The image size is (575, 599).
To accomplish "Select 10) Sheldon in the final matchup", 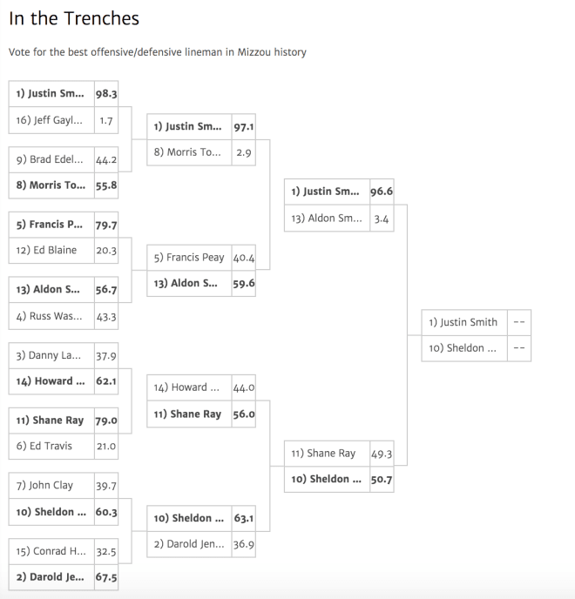I will click(x=476, y=348).
